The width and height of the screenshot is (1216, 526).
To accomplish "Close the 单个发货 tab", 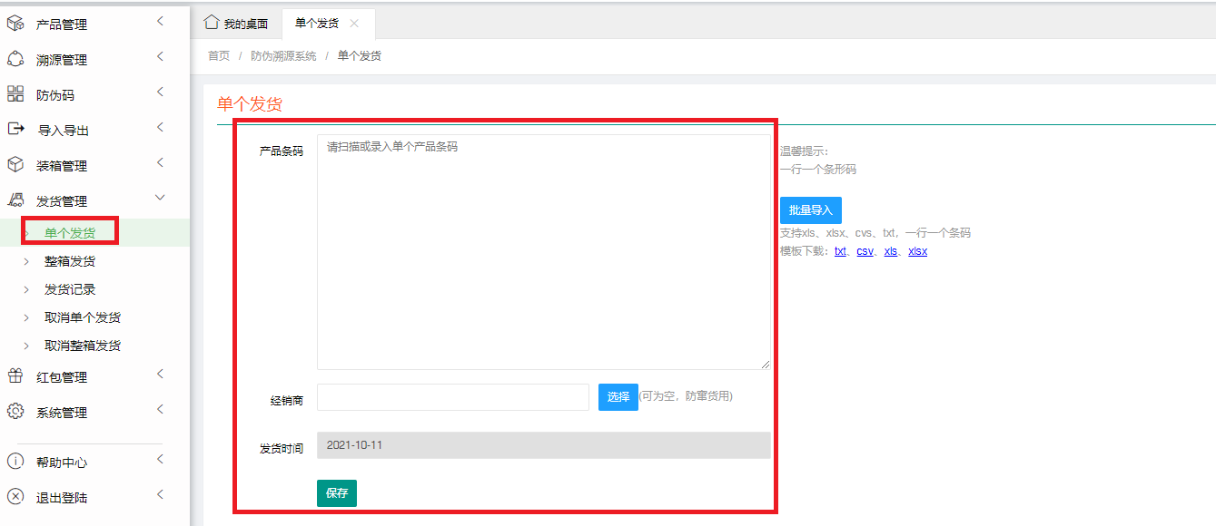I will click(x=354, y=24).
